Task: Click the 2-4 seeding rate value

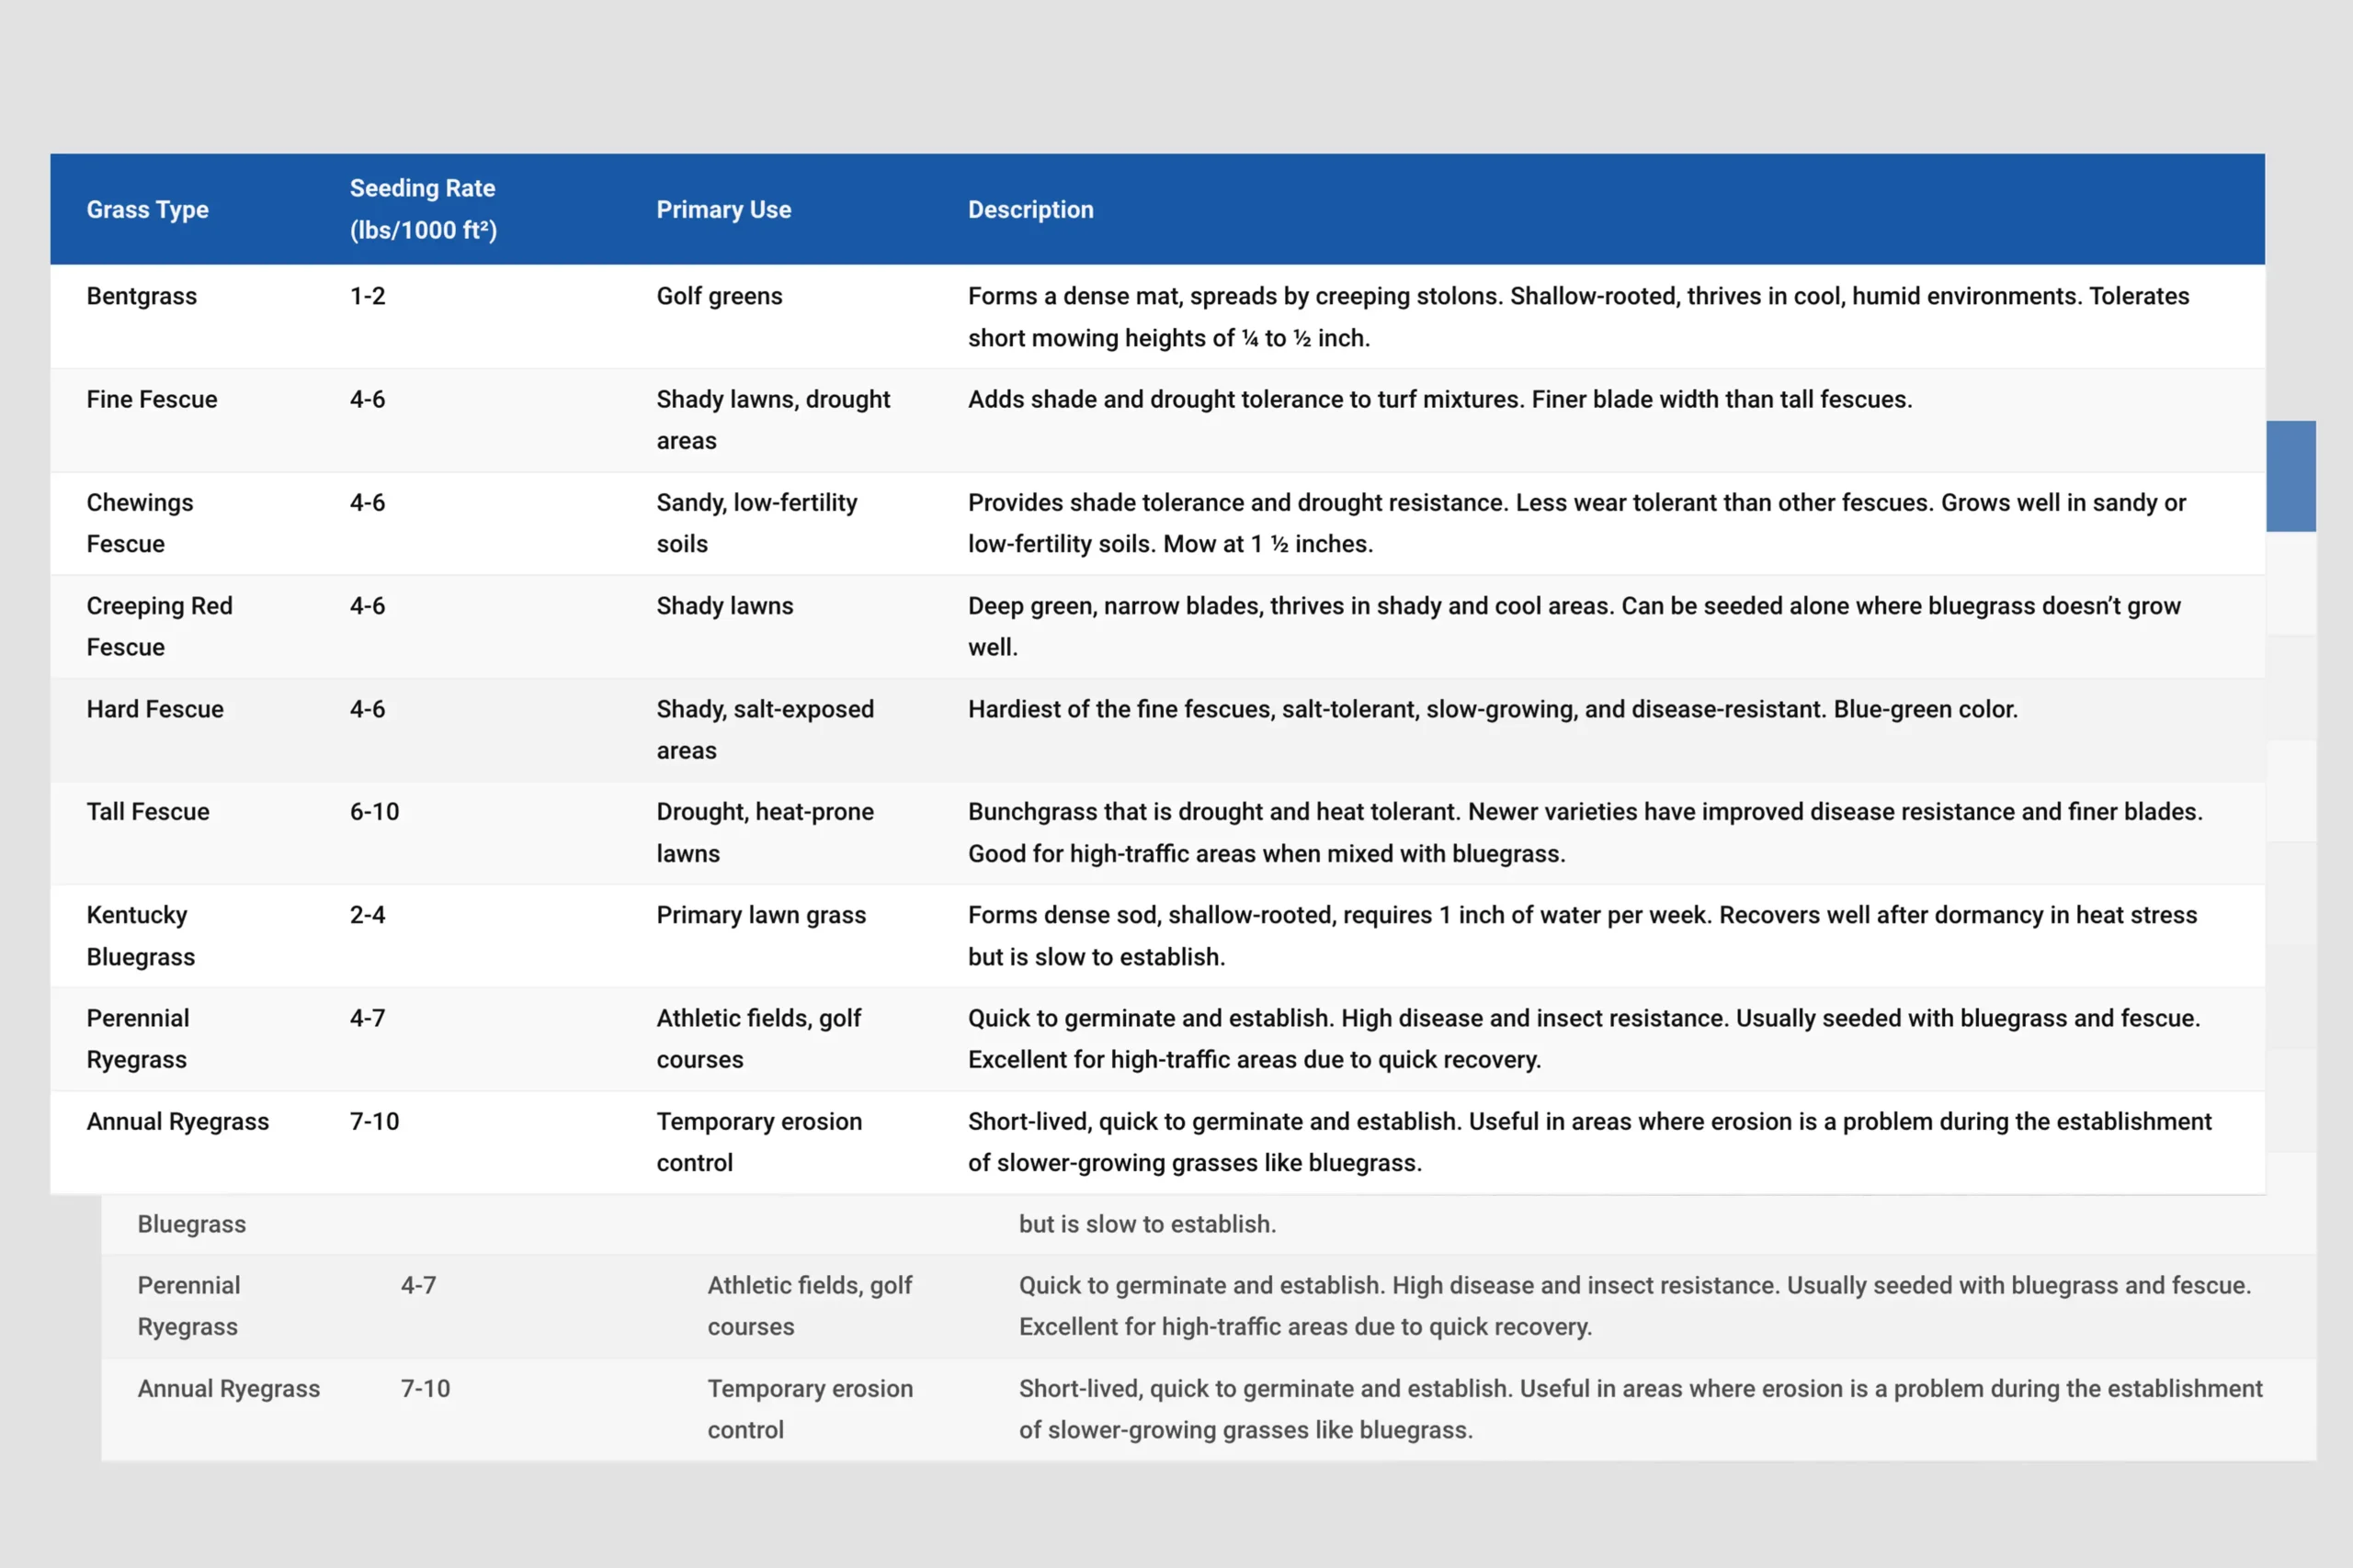Action: click(367, 915)
